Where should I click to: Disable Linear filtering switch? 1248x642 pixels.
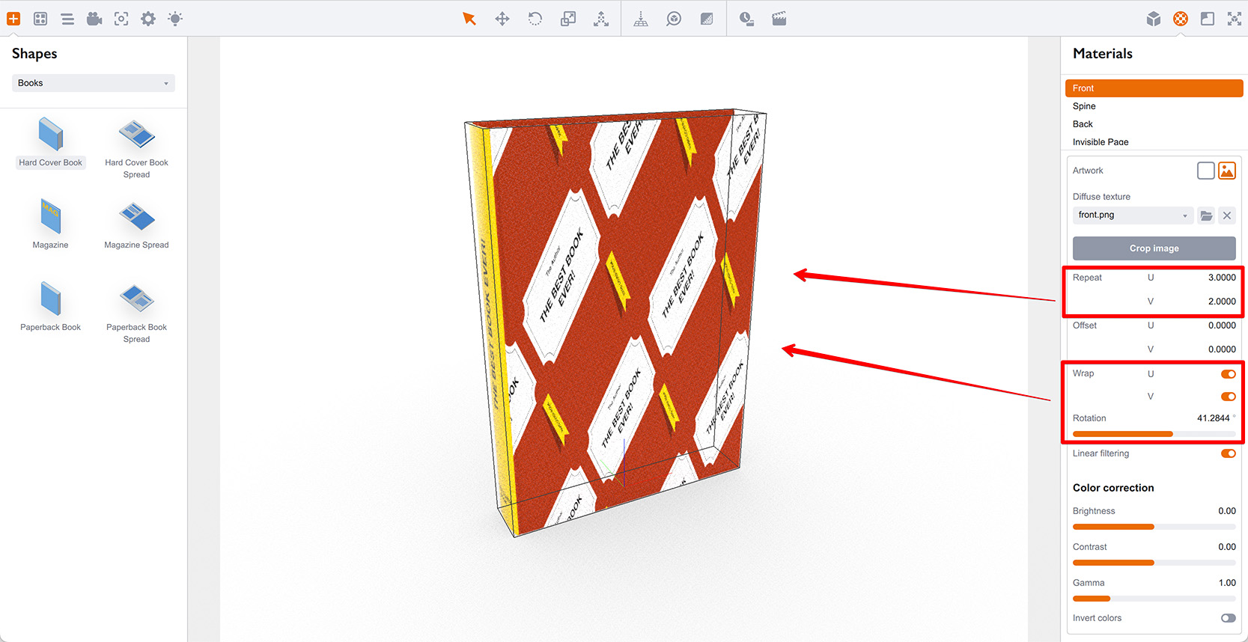(x=1228, y=453)
